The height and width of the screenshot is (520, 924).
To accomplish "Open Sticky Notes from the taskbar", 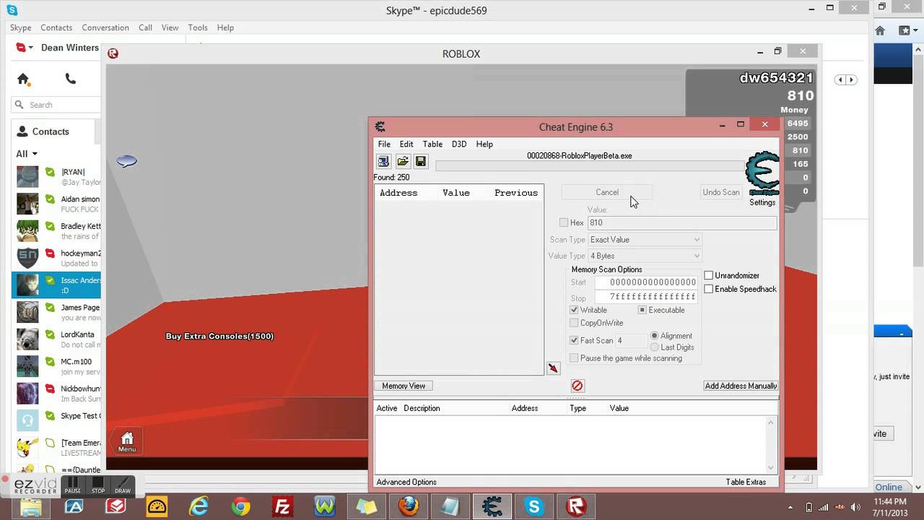I will point(366,507).
